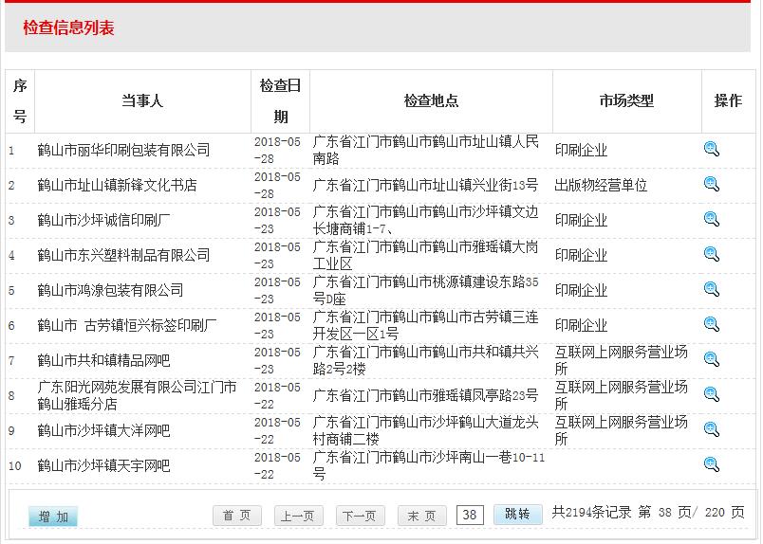Open magnifier for 鹤山市鸿渌包装有限公司
The image size is (763, 544).
pyautogui.click(x=711, y=289)
